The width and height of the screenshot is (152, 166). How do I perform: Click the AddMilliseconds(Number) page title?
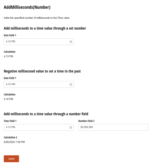[27, 7]
